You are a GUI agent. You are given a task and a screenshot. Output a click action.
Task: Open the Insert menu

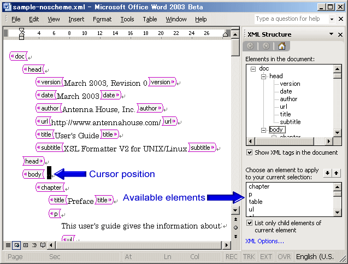click(76, 19)
